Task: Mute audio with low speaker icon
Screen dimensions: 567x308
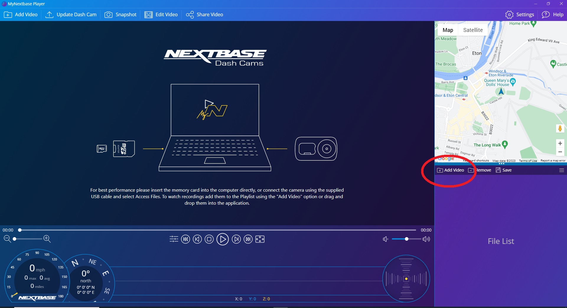Action: [385, 239]
